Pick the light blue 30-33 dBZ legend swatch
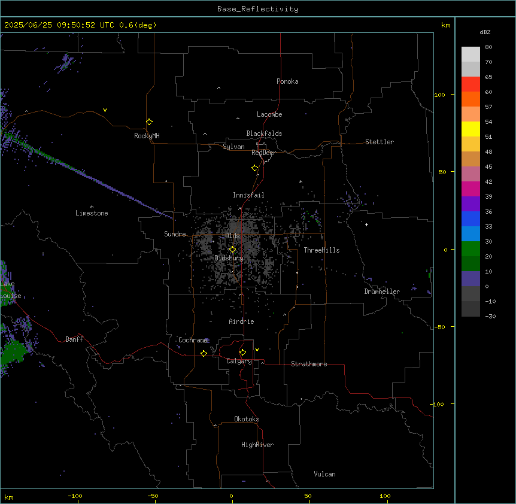The height and width of the screenshot is (504, 516). click(x=471, y=233)
